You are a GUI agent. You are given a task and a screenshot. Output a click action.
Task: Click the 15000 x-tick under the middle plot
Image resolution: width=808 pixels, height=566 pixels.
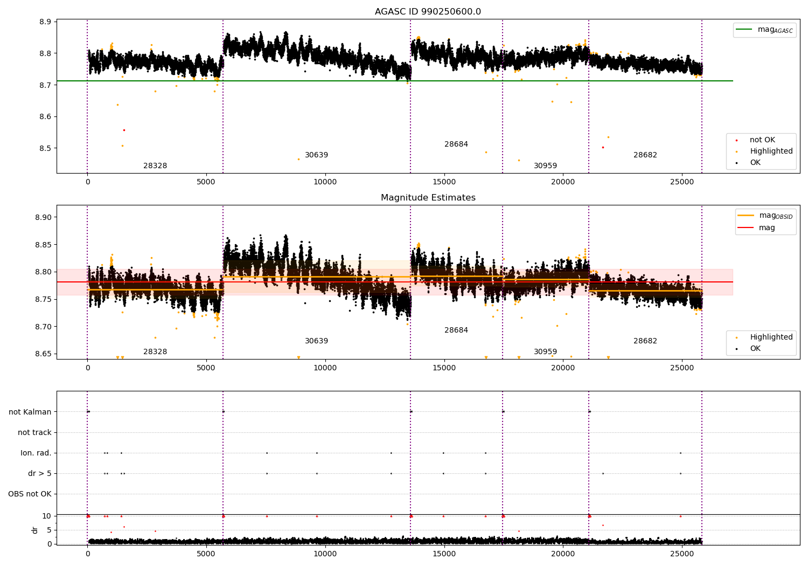pyautogui.click(x=444, y=368)
